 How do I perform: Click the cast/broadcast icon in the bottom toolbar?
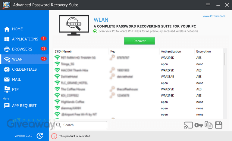pyautogui.click(x=188, y=125)
